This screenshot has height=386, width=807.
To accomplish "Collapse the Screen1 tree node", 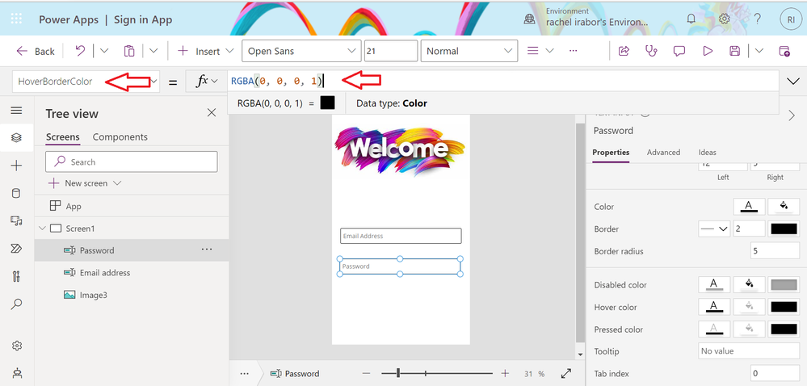I will [42, 229].
